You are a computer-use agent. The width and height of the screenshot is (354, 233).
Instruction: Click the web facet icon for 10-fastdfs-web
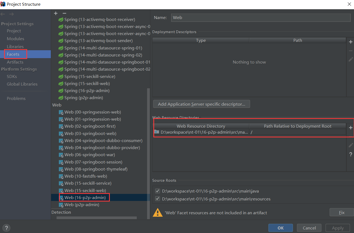coord(61,176)
